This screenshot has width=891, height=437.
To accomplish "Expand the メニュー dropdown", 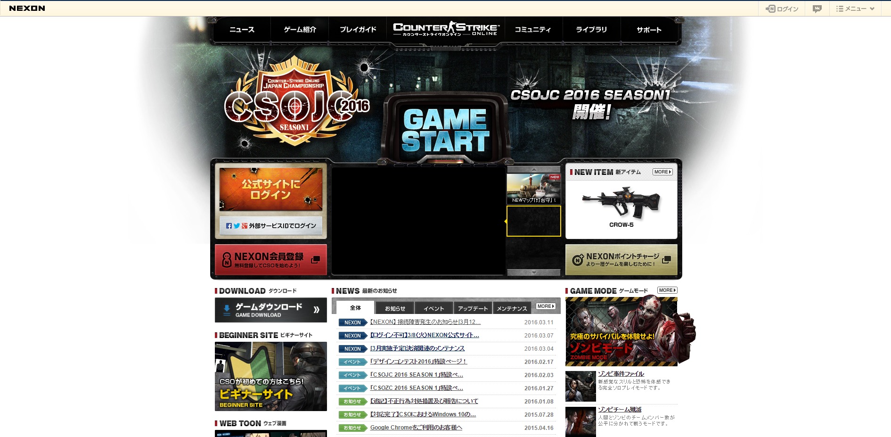I will [x=855, y=8].
